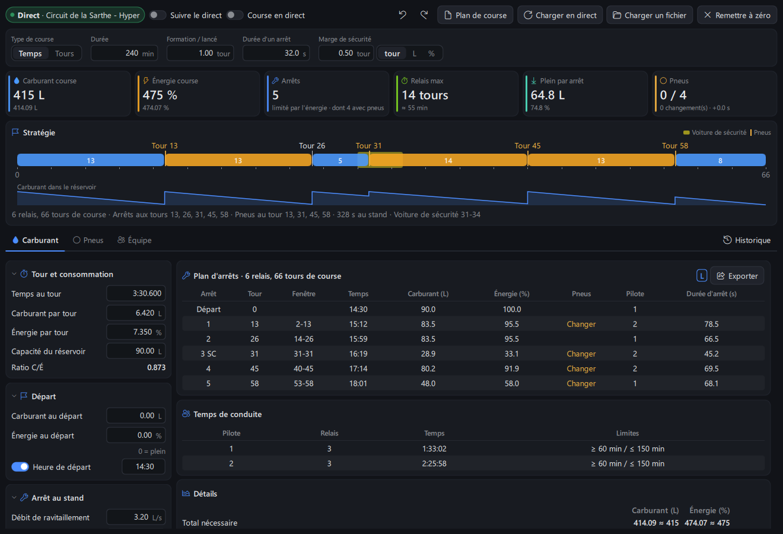The height and width of the screenshot is (534, 783).
Task: Click the Exporter button
Action: tap(737, 276)
